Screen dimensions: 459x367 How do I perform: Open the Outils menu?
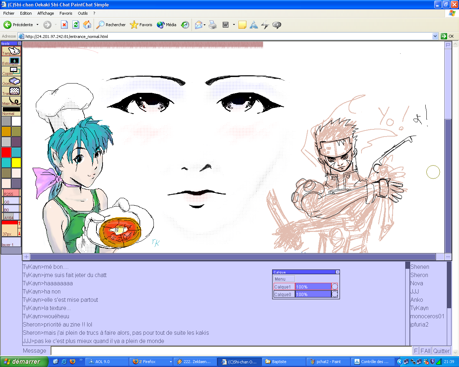pyautogui.click(x=83, y=13)
